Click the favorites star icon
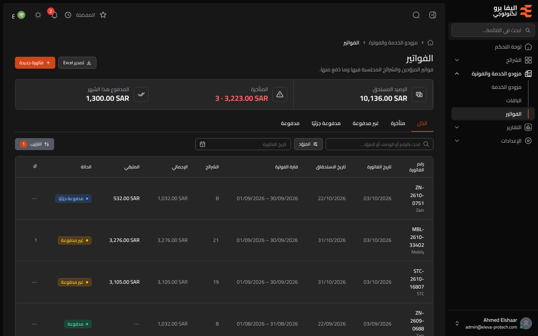 point(103,15)
